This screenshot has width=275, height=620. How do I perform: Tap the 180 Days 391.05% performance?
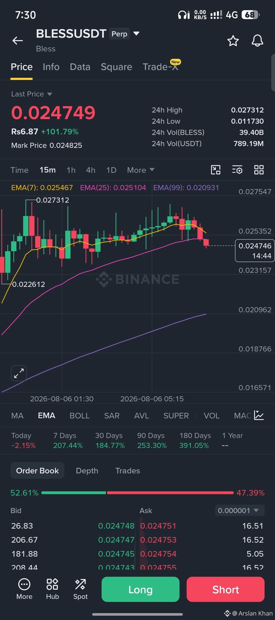[195, 440]
